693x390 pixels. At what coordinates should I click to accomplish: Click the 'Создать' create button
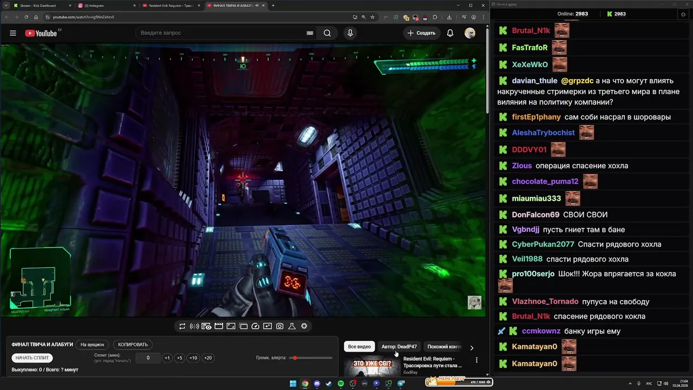(x=421, y=33)
